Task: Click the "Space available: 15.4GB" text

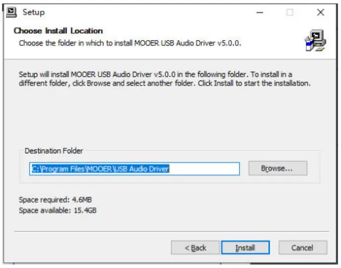Action: point(57,210)
